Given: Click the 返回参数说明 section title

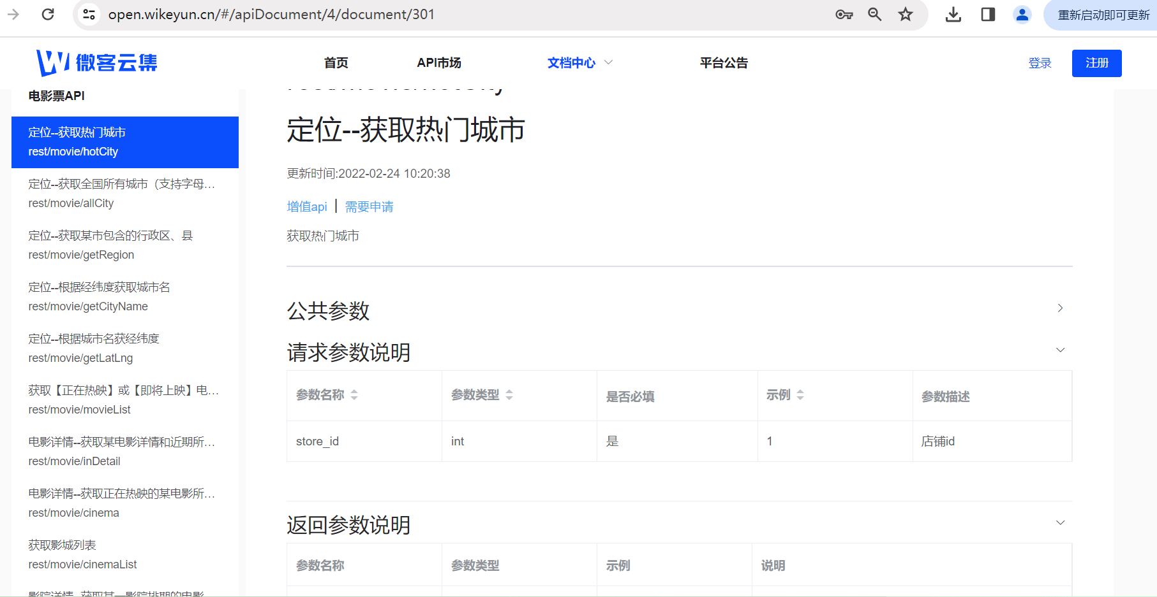Looking at the screenshot, I should tap(348, 524).
